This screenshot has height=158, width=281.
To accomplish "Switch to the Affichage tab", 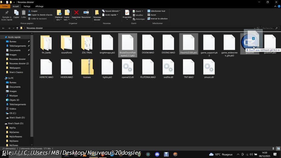I will (39, 6).
